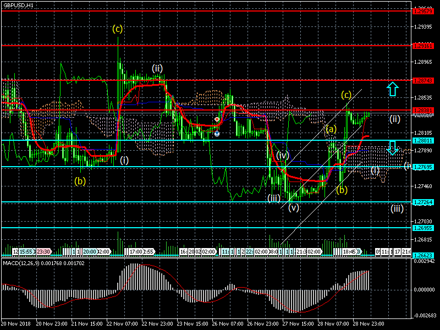
Task: Select the blue buy arrow marker
Action: tap(217, 134)
